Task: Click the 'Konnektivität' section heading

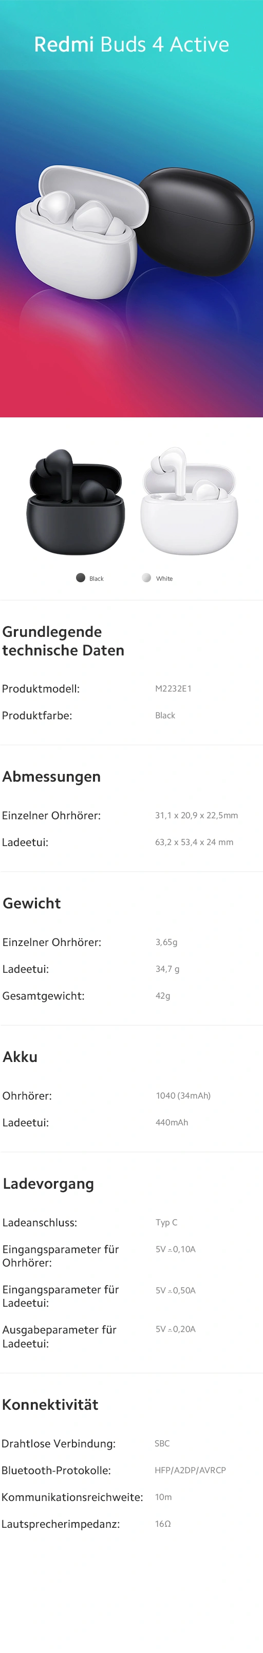Action: [50, 1405]
